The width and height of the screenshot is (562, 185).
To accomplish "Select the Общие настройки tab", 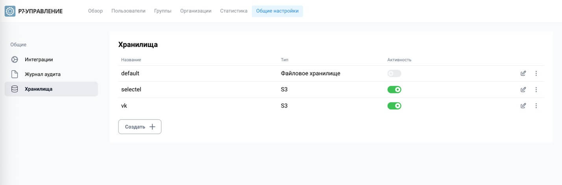I will coord(277,11).
